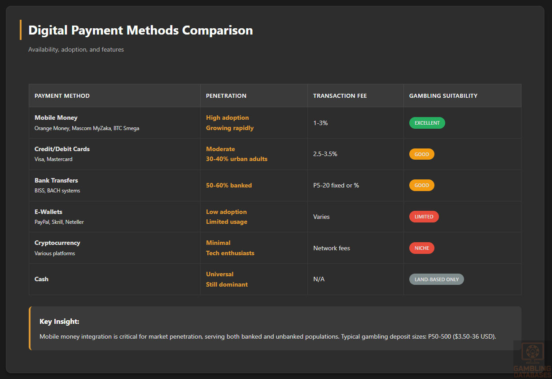Click the Payment Method column header
552x379 pixels.
pyautogui.click(x=62, y=96)
